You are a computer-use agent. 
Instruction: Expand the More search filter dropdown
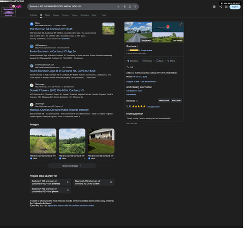tap(95, 15)
